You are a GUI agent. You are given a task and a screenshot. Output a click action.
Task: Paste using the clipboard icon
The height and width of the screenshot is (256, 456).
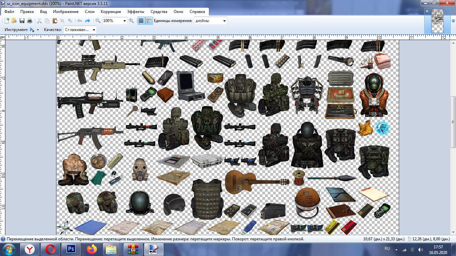(x=54, y=21)
